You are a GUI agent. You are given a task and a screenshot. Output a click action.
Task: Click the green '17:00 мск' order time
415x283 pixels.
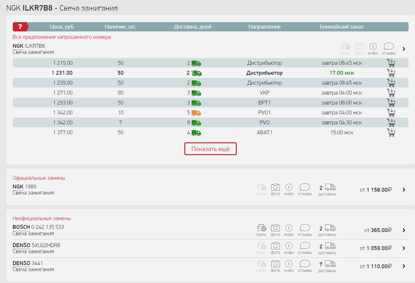342,73
